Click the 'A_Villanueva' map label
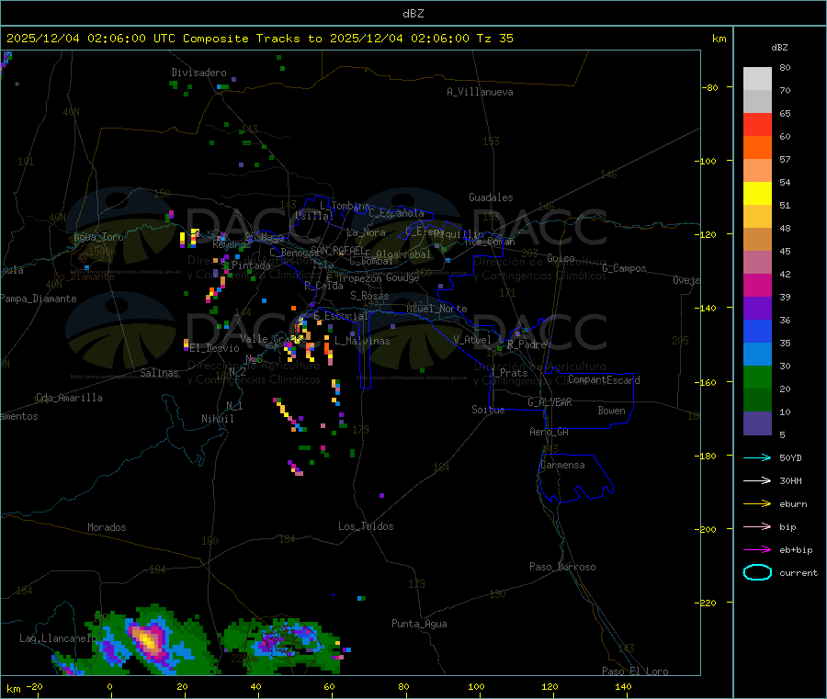Screen dimensions: 827x699 pos(480,92)
